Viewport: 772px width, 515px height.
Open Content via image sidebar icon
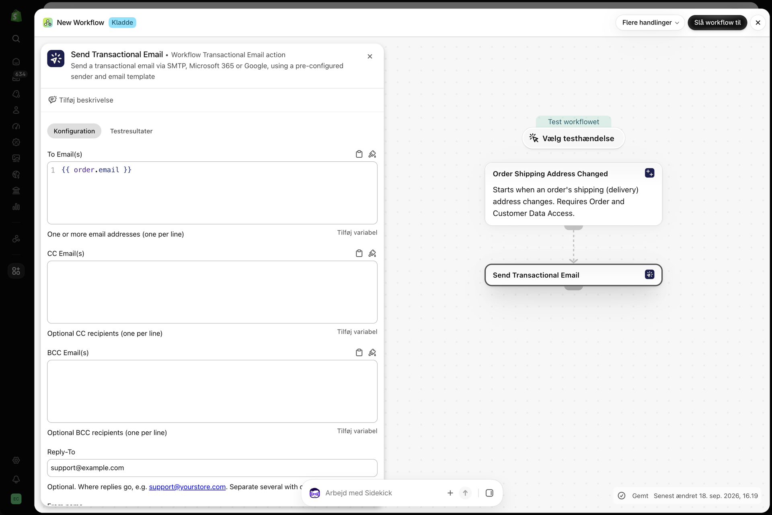click(x=16, y=158)
